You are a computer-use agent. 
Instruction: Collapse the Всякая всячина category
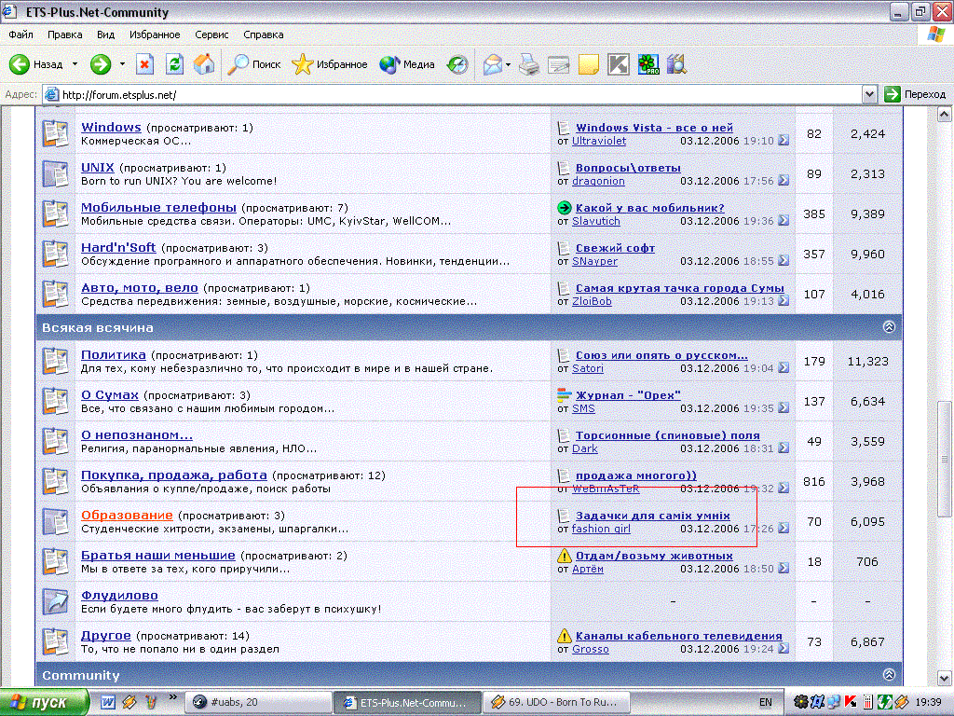[x=889, y=327]
